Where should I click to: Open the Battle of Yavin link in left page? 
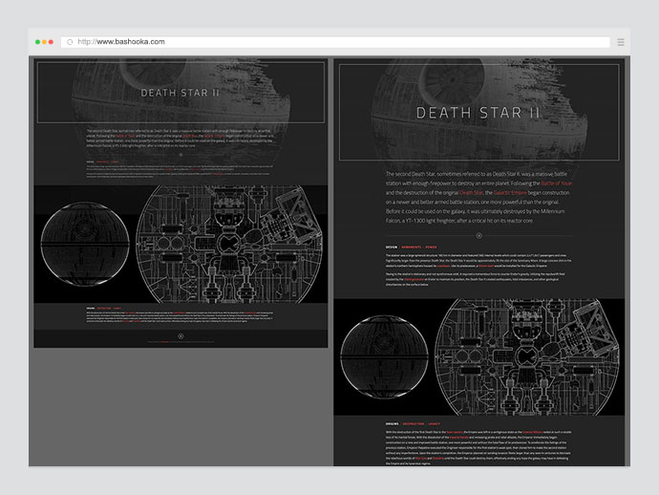pos(125,136)
